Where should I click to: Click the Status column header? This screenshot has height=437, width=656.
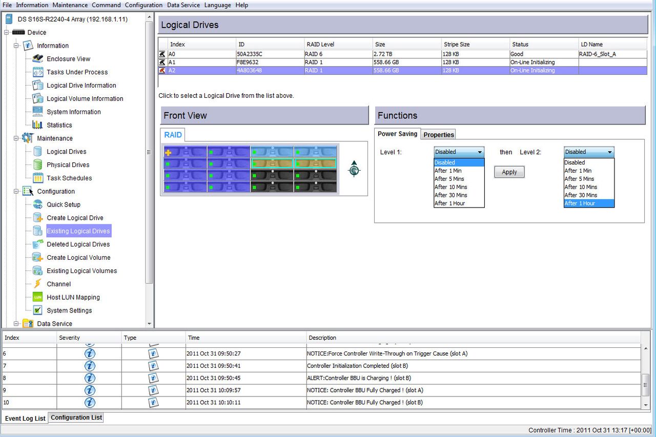pos(544,45)
